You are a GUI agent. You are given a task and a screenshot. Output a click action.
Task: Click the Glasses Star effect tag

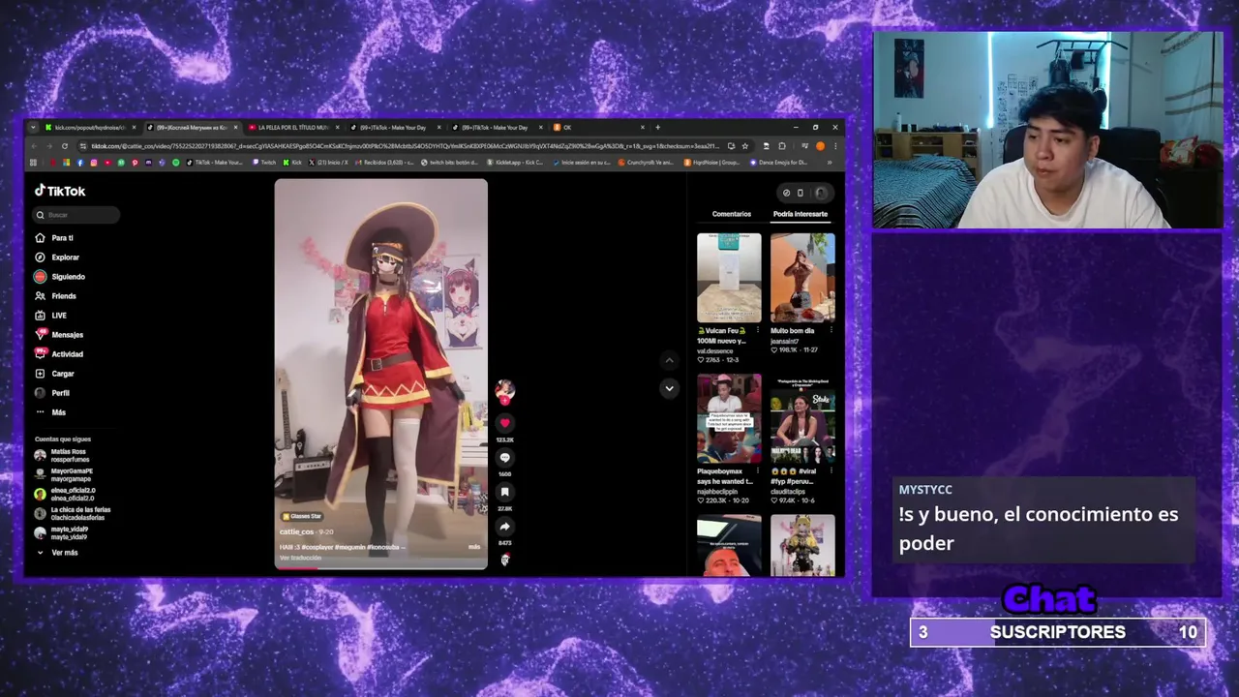tap(301, 516)
